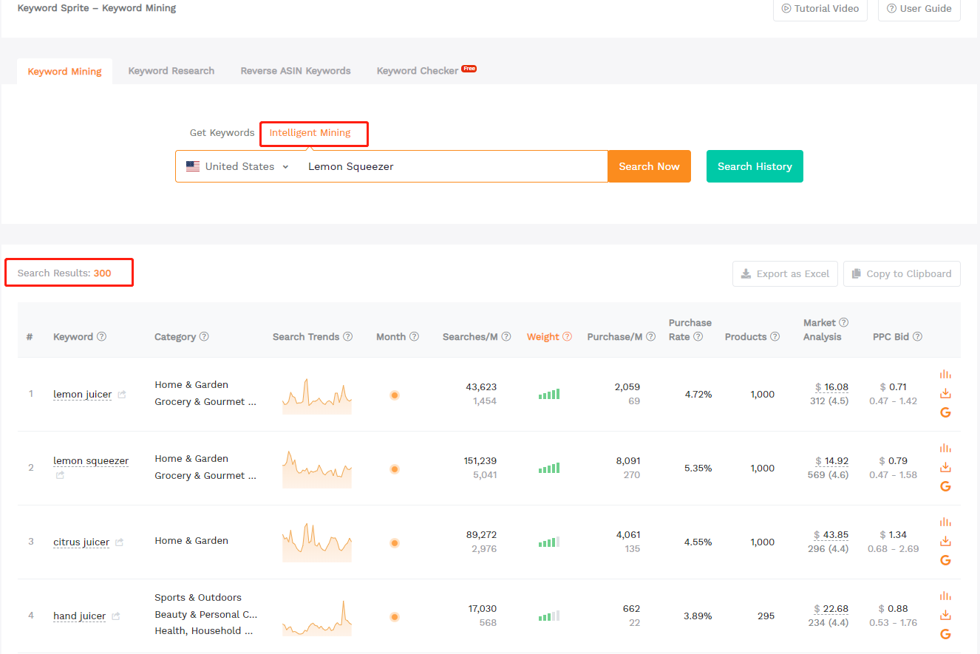The image size is (980, 654).
Task: Select Intelligent Mining mode
Action: (x=310, y=133)
